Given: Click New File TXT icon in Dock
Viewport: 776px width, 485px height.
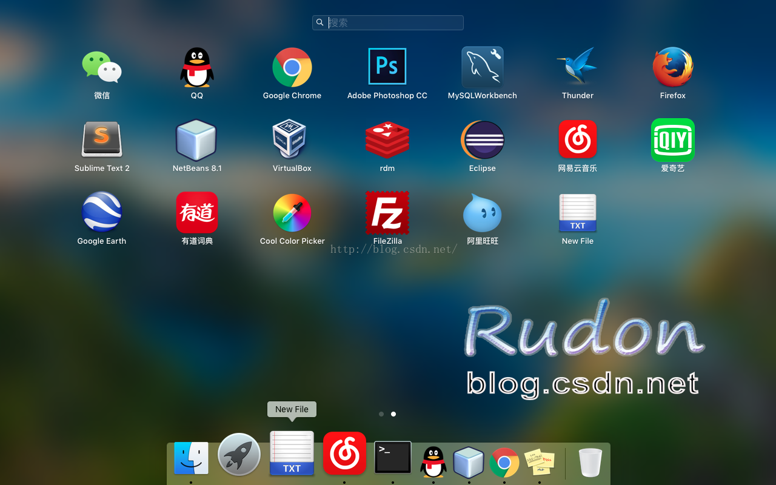Looking at the screenshot, I should (x=292, y=453).
